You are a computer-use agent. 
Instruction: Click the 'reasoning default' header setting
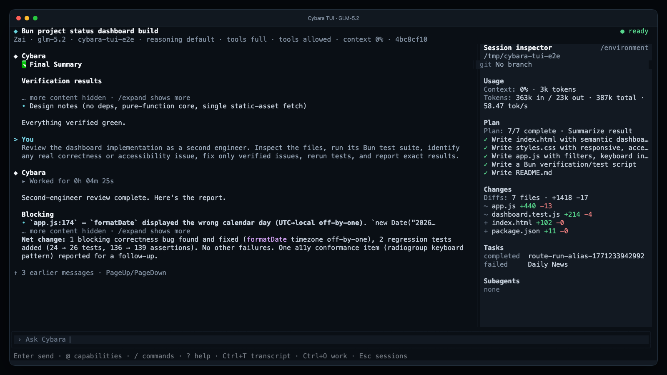tap(180, 40)
